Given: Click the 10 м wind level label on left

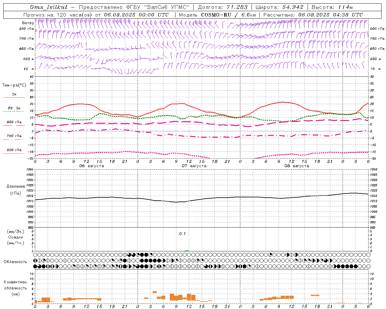Looking at the screenshot, I should 29,69.
